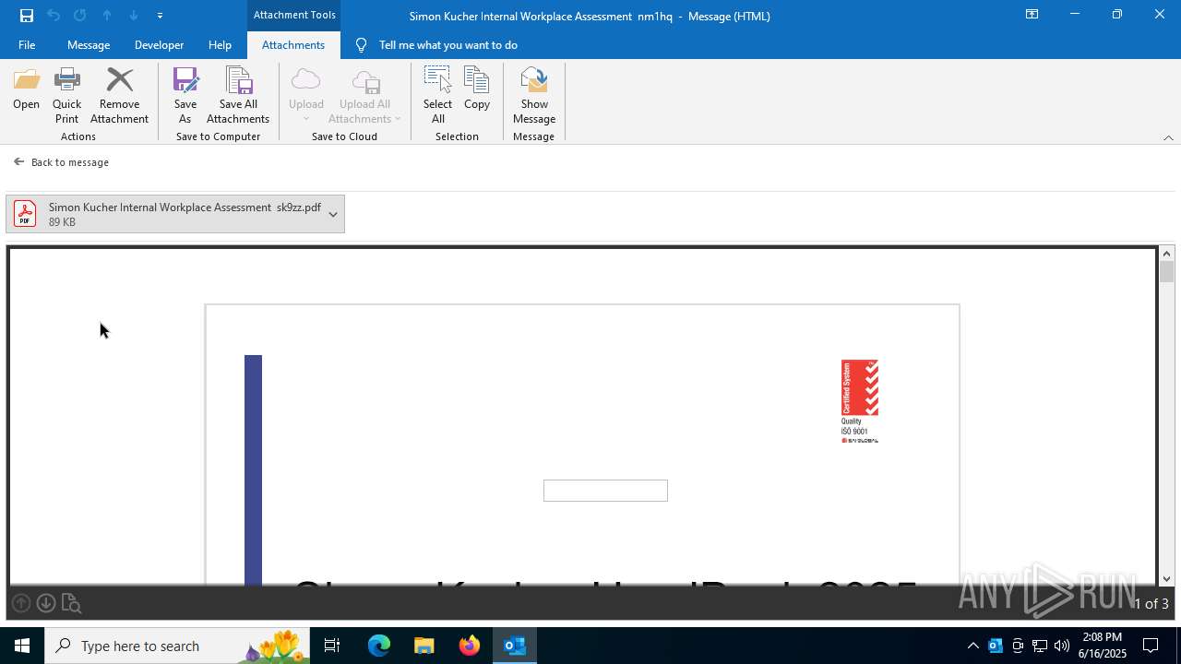Select the PDF attachment Simon Kucher sk9zz.pdf
Image resolution: width=1181 pixels, height=664 pixels.
[x=175, y=214]
